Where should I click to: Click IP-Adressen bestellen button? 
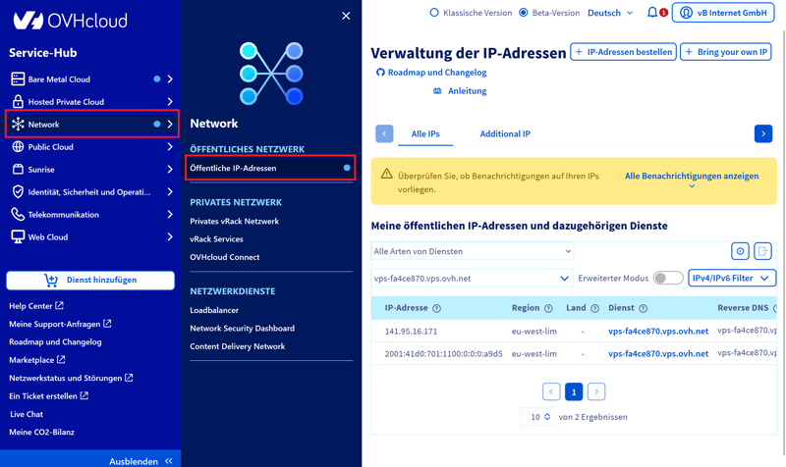click(623, 52)
